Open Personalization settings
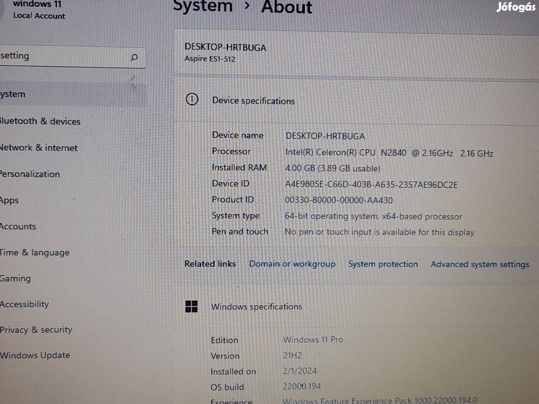Screen dimensions: 539x404 click(30, 174)
